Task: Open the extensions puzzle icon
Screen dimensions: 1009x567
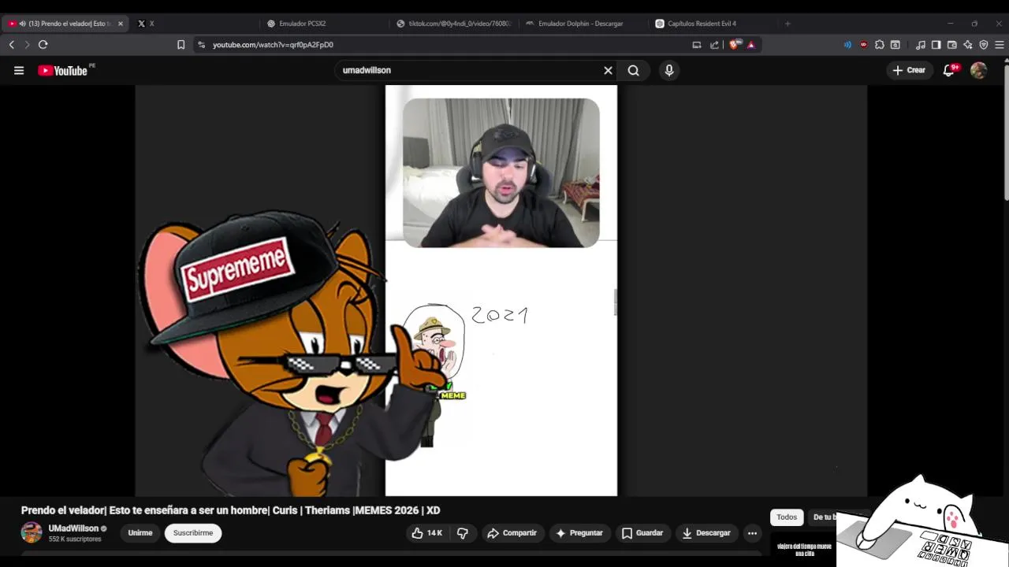Action: pos(880,45)
